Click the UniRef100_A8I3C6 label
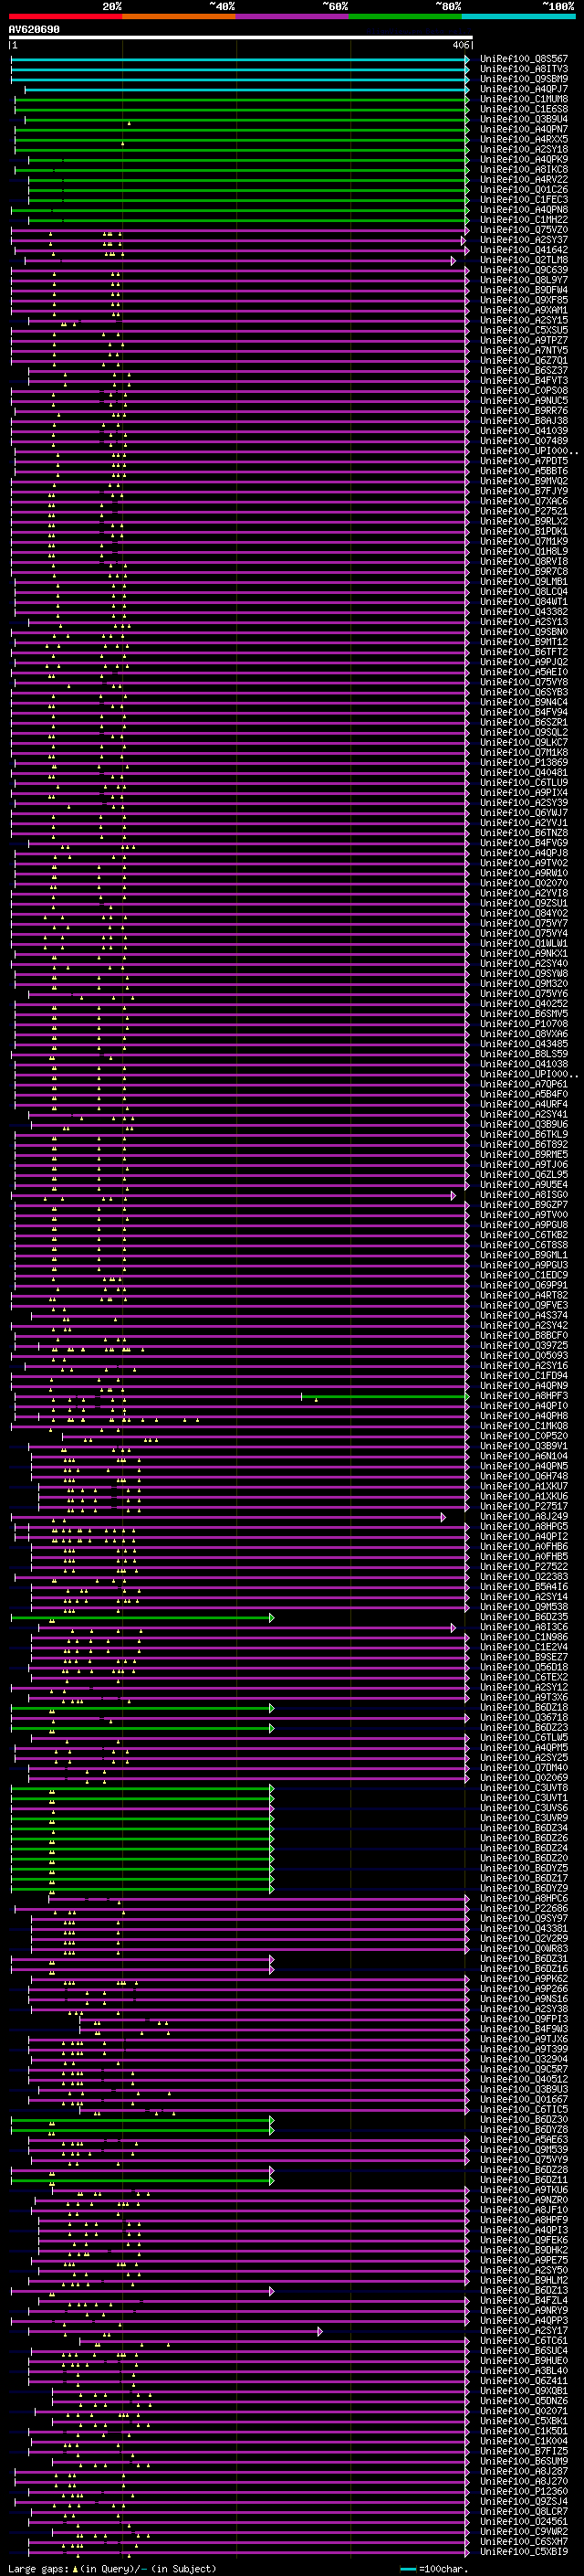584x2576 pixels. click(x=524, y=1627)
